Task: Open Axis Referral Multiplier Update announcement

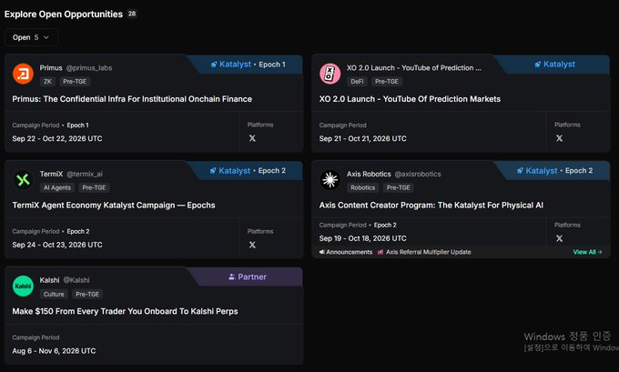Action: (x=429, y=252)
